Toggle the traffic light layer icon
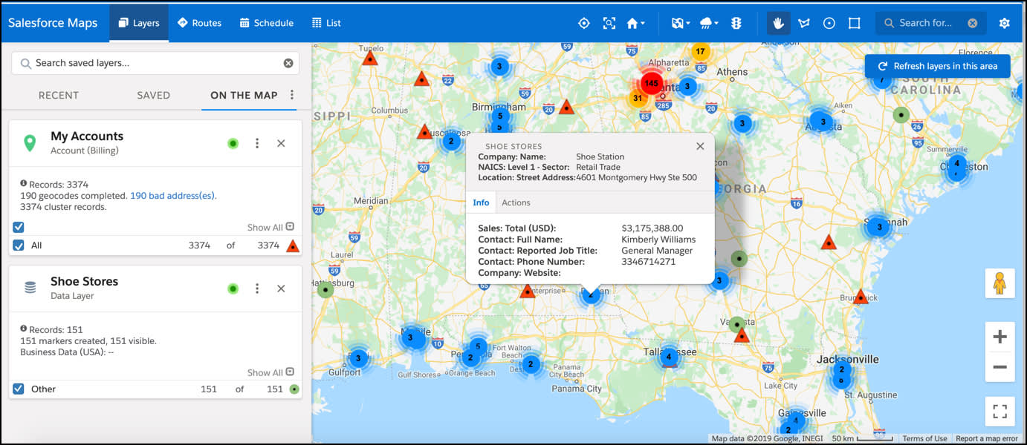Viewport: 1027px width, 445px height. tap(736, 23)
